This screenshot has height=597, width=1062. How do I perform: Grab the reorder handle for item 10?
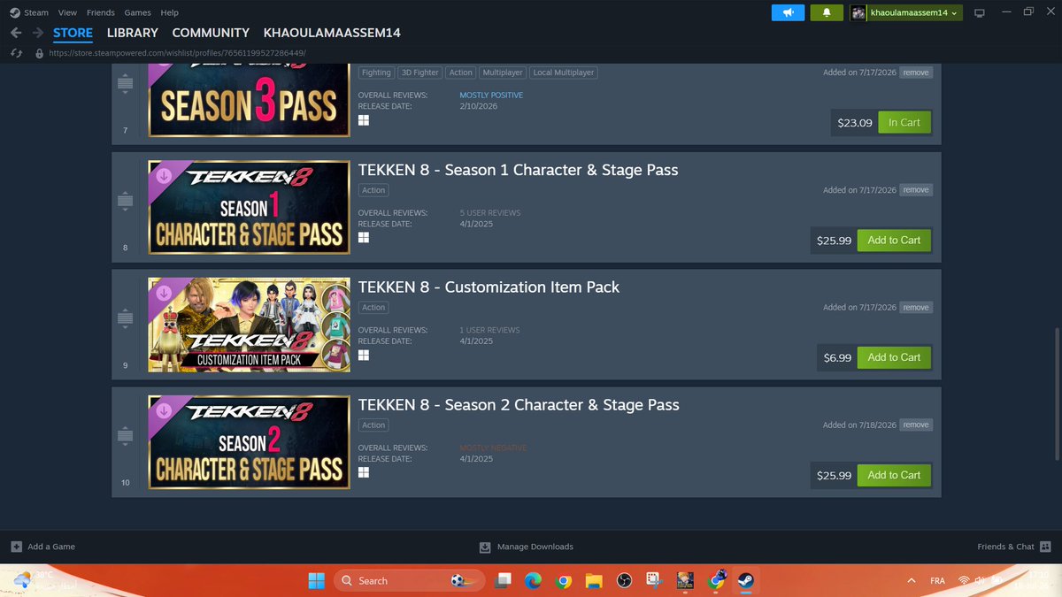pyautogui.click(x=125, y=436)
